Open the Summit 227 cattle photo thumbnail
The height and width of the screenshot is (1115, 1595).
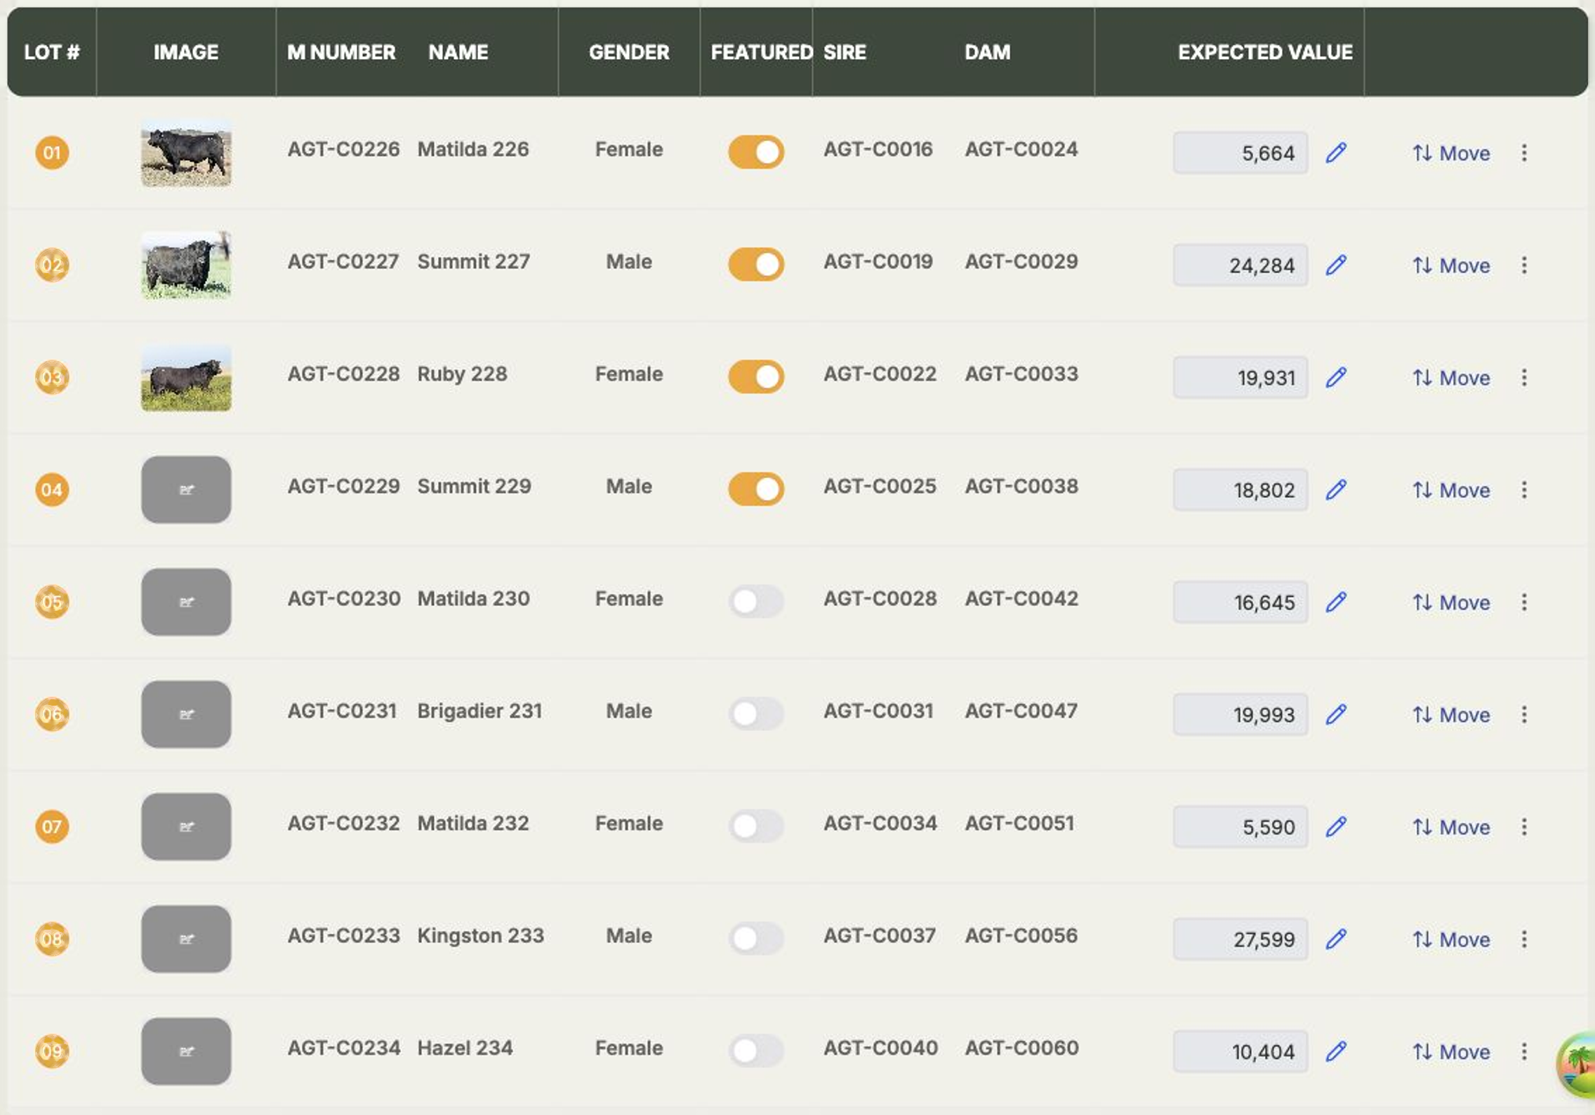pyautogui.click(x=186, y=265)
